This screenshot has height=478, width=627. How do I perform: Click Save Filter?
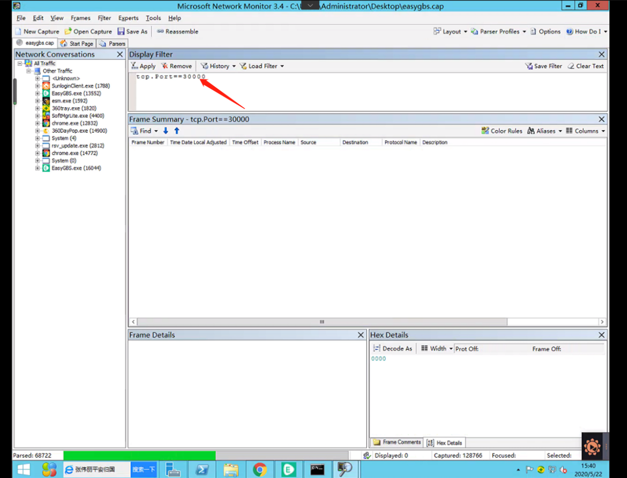pos(543,66)
